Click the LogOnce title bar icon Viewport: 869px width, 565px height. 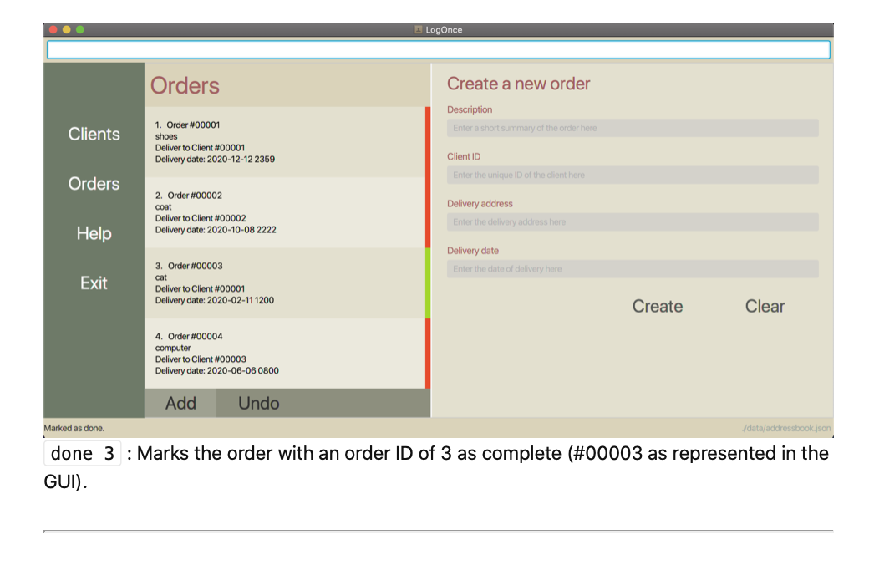[x=419, y=29]
